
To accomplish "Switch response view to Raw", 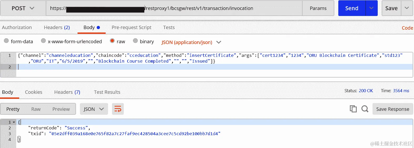I will [36, 109].
